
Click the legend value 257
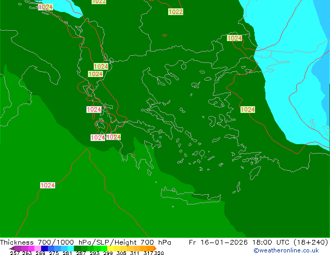(15, 253)
